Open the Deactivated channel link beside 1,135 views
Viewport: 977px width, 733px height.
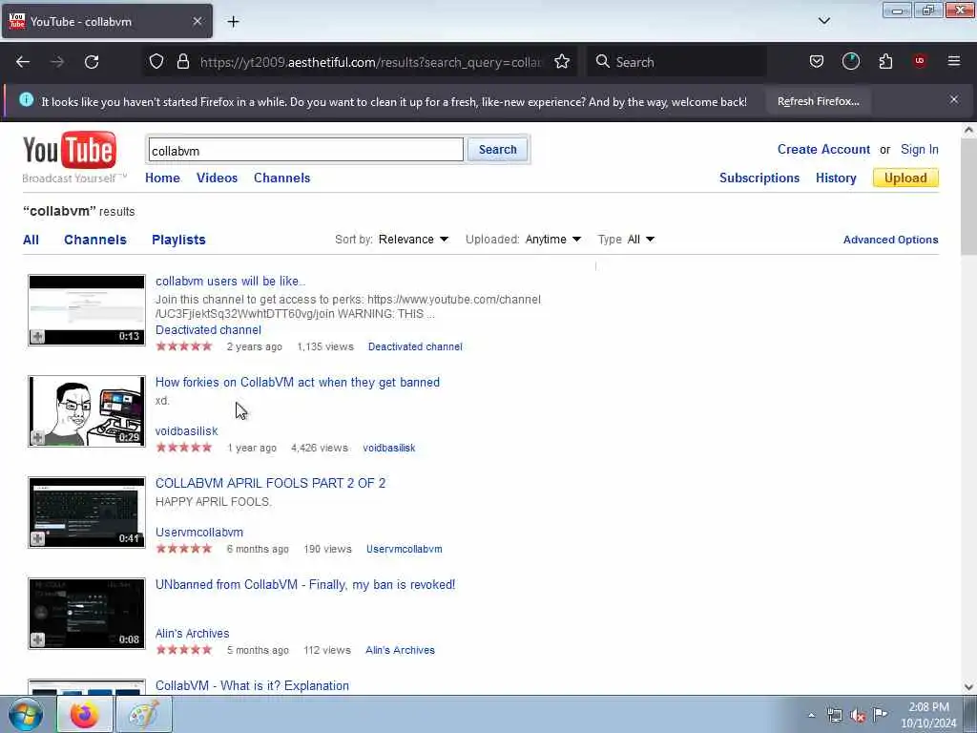(415, 346)
